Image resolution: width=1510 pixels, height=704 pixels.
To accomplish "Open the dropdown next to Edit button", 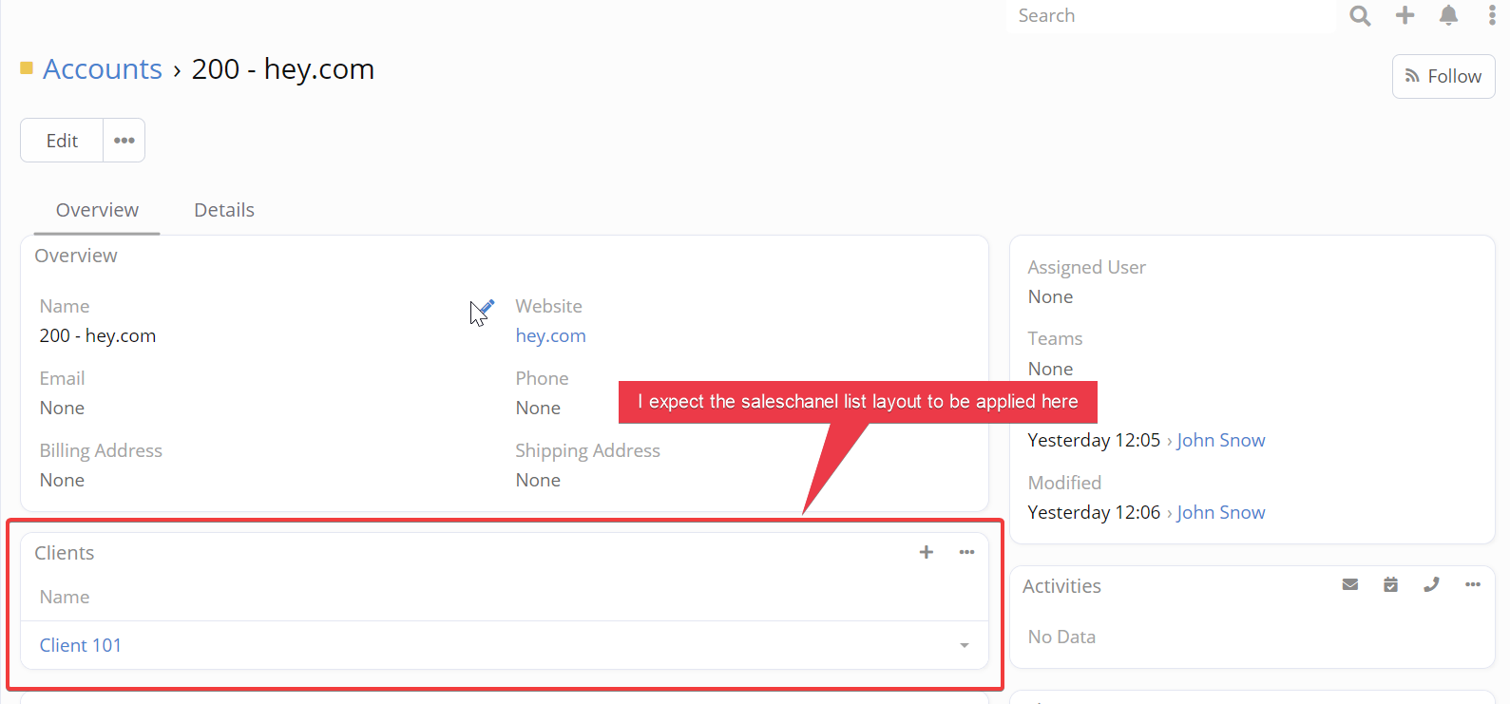I will tap(124, 141).
